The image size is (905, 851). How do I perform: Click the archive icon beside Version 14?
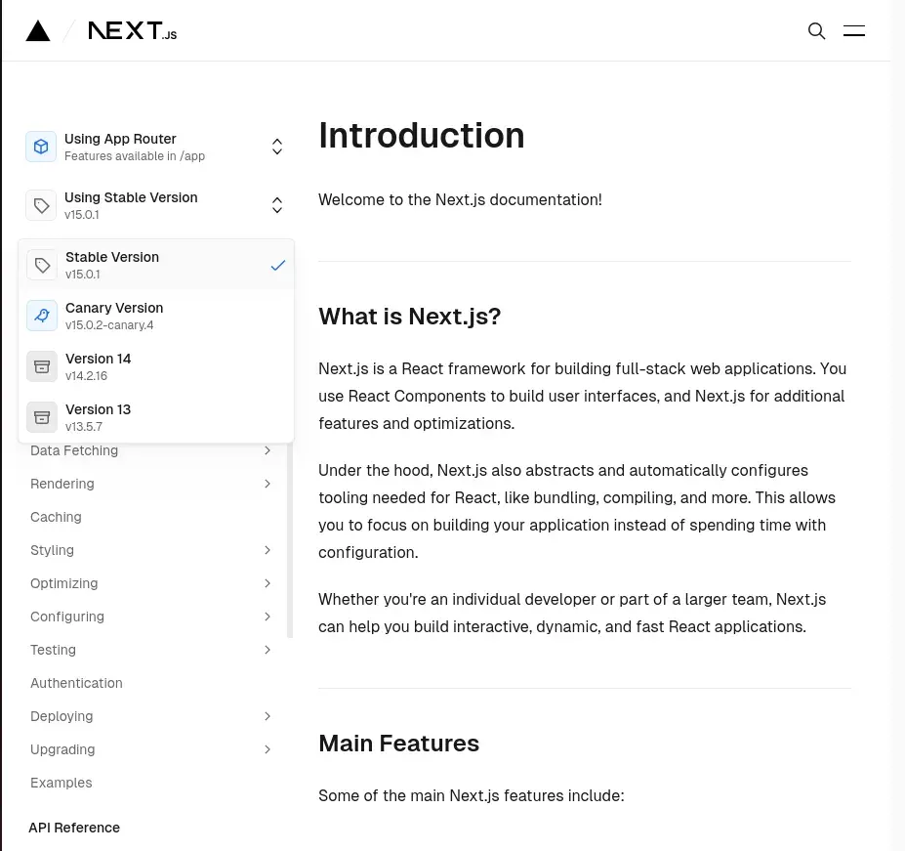click(41, 365)
